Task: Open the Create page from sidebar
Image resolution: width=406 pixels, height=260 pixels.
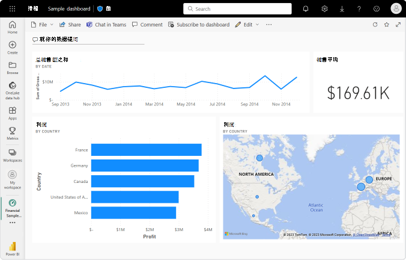Action: pos(13,48)
